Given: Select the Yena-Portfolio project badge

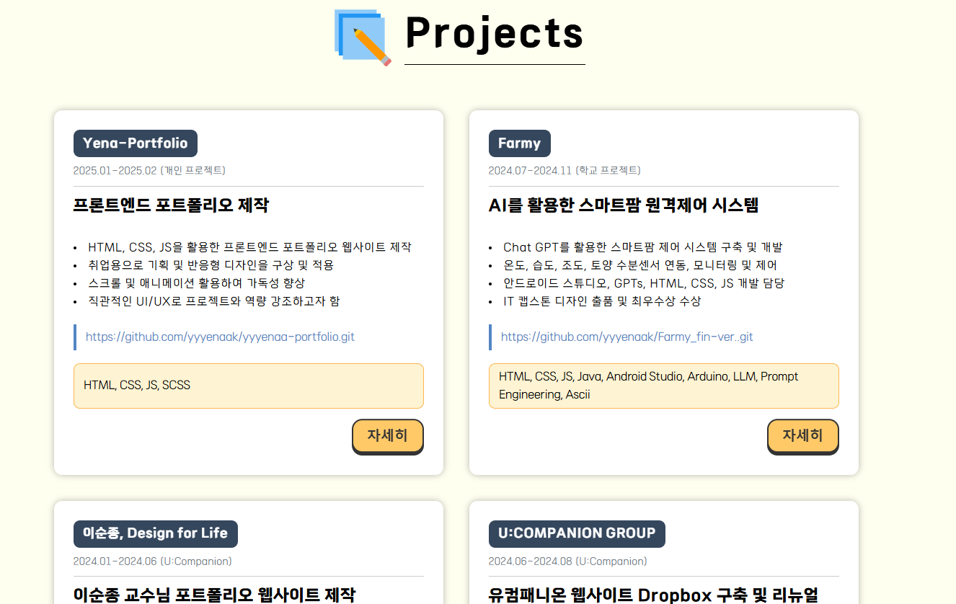Looking at the screenshot, I should pyautogui.click(x=136, y=143).
